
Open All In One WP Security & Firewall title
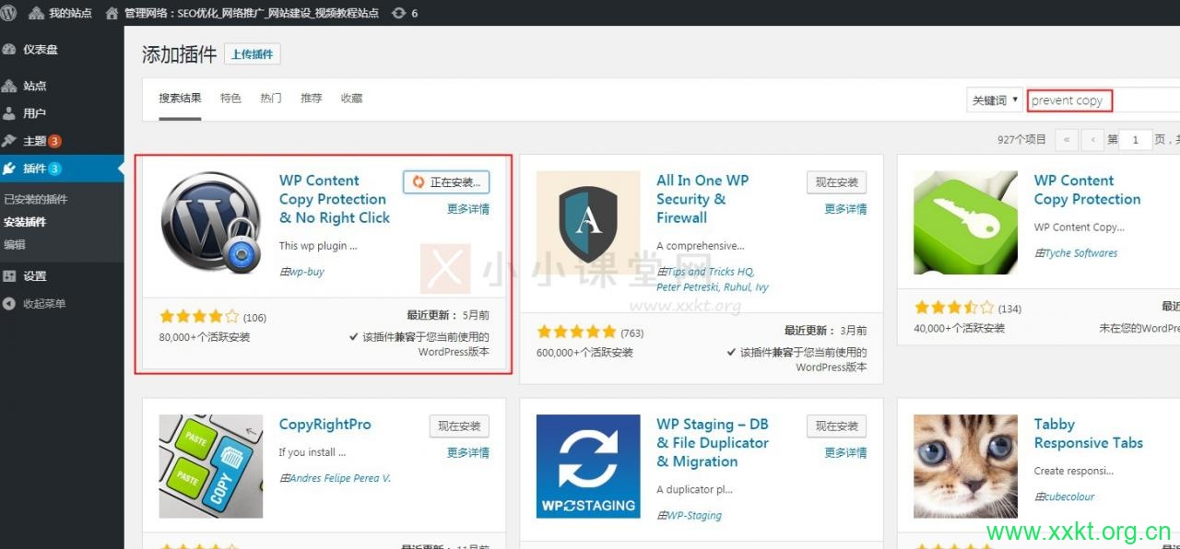point(702,199)
